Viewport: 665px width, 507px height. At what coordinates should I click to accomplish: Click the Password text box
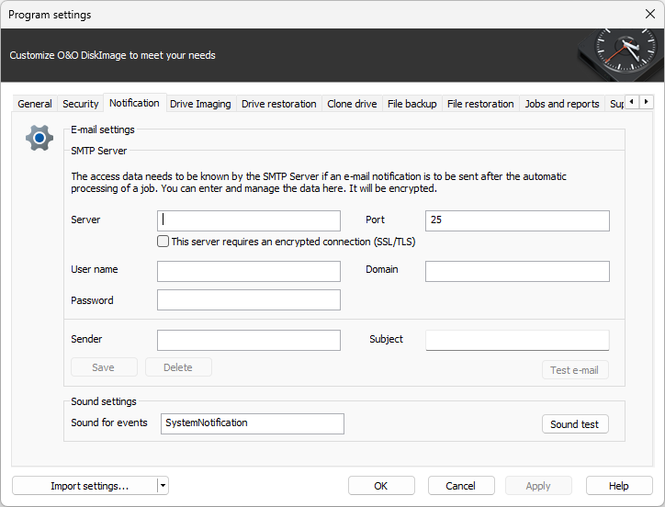point(249,300)
